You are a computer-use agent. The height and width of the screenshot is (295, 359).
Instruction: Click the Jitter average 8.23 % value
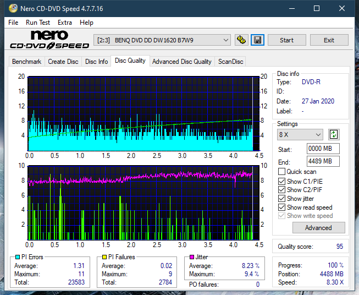(251, 266)
